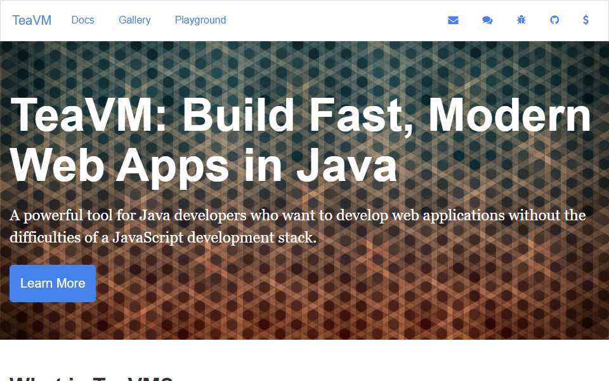Open the email envelope icon in the navbar
The width and height of the screenshot is (609, 381).
click(453, 20)
